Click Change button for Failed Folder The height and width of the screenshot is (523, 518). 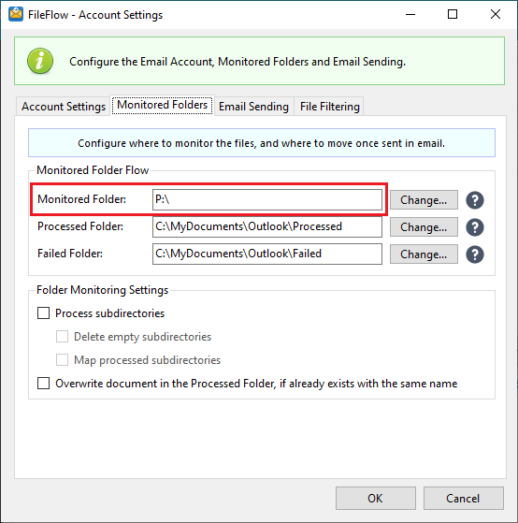coord(424,254)
